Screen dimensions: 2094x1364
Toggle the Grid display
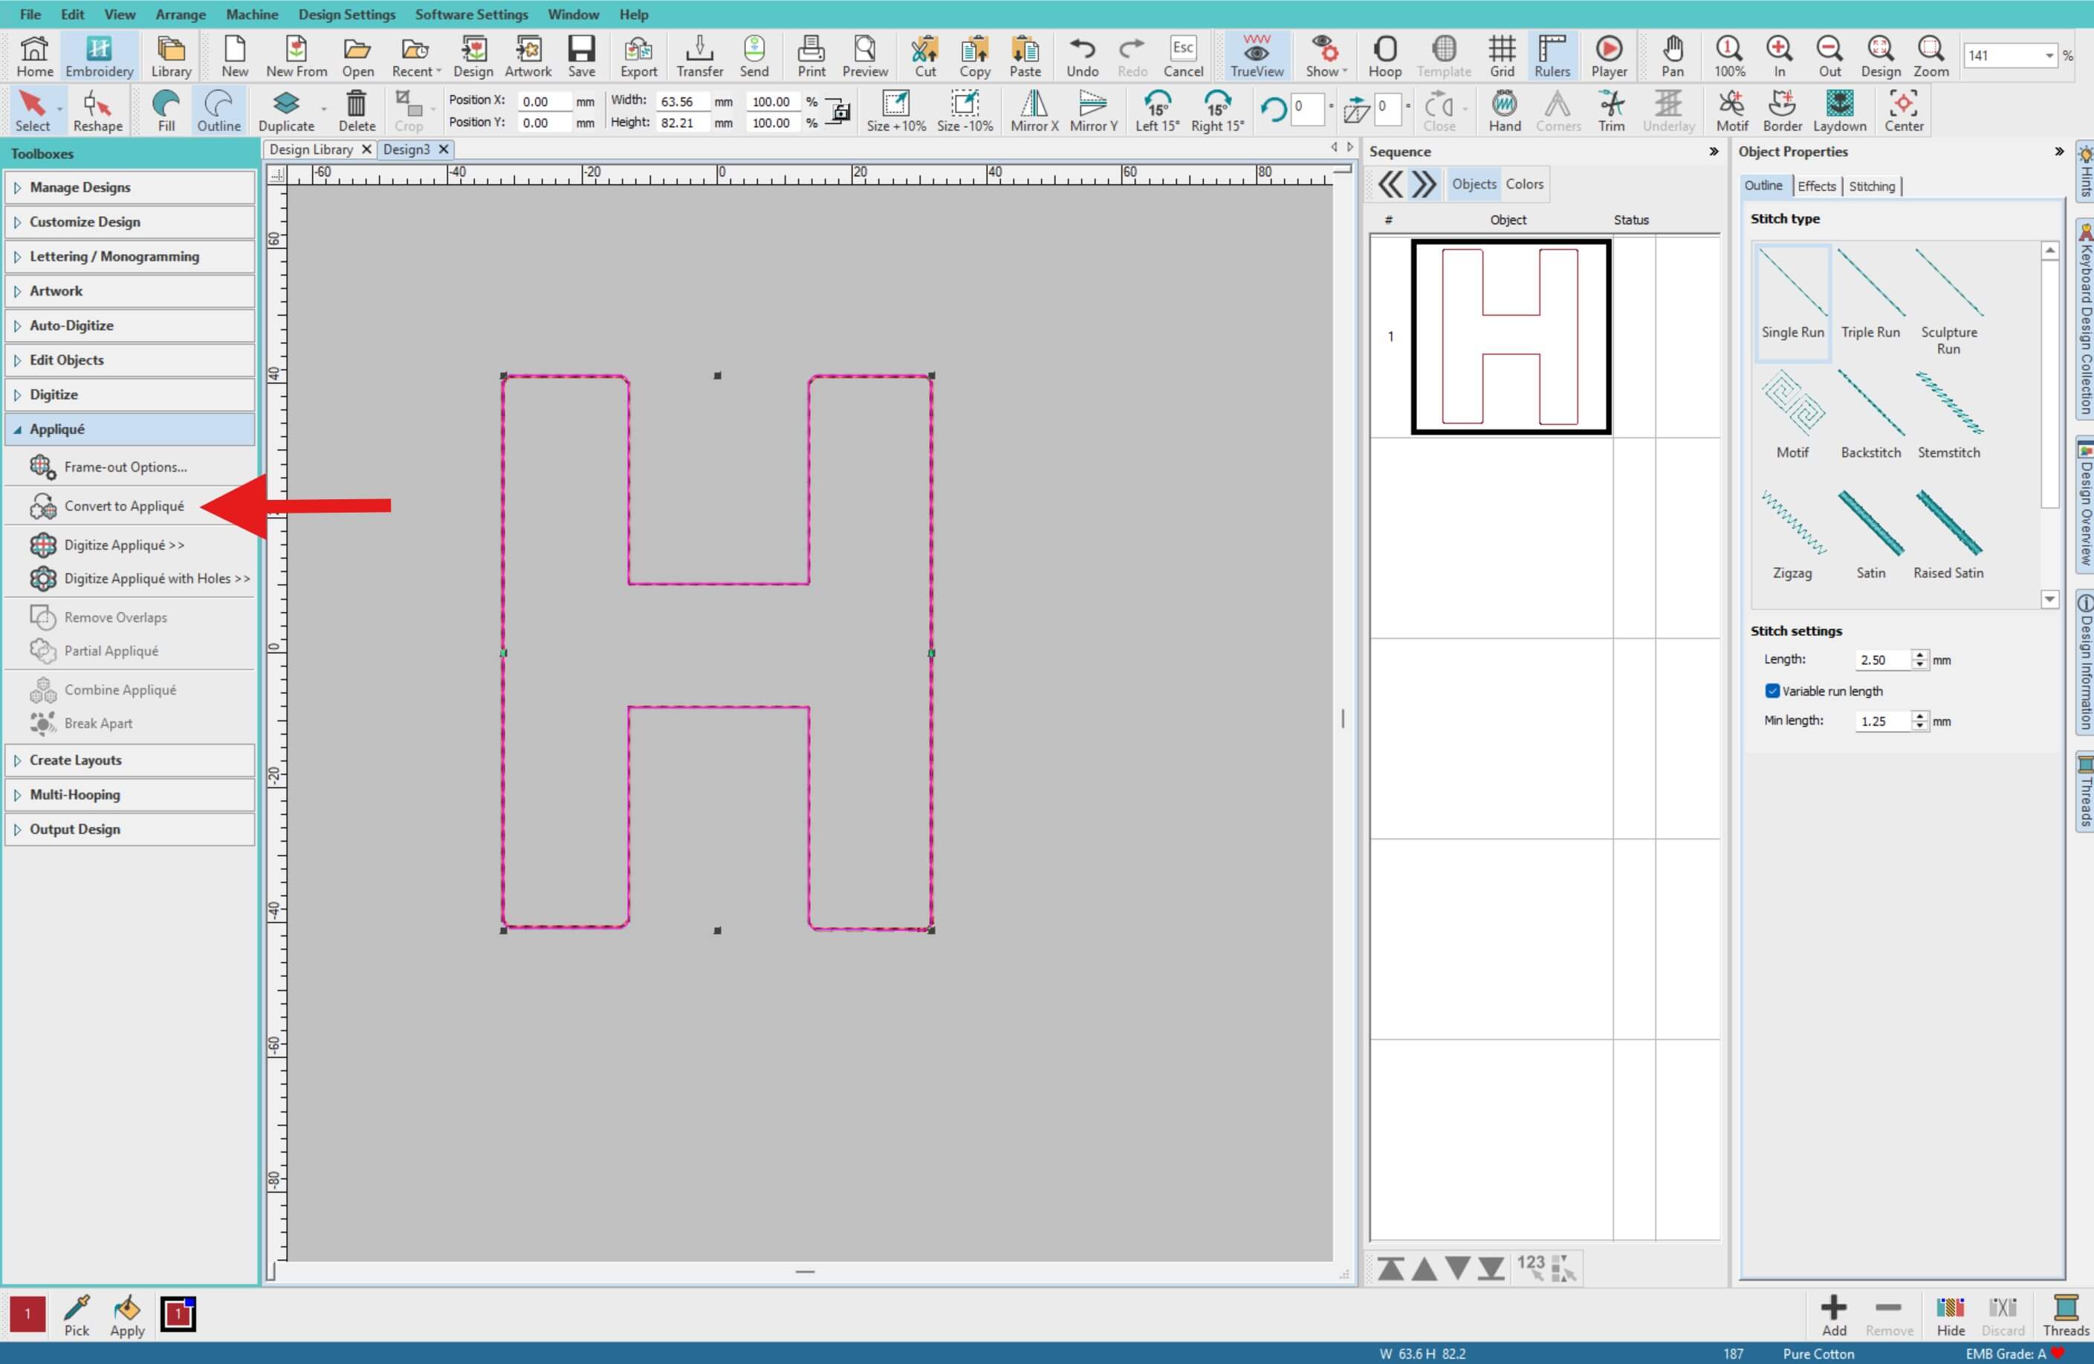point(1502,56)
